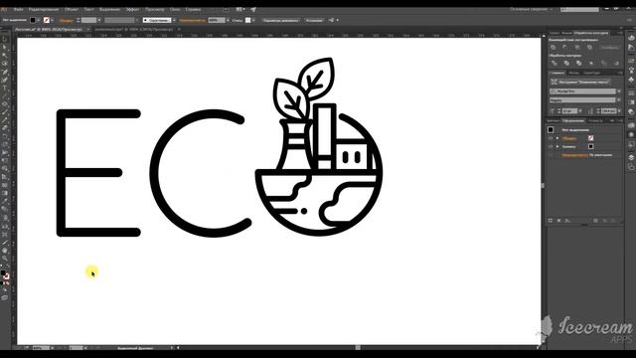Click the Разобрать button in Pathfinder

[x=609, y=48]
